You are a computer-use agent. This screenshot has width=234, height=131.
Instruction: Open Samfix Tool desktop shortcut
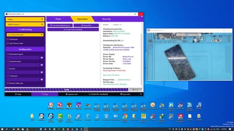tap(180, 106)
